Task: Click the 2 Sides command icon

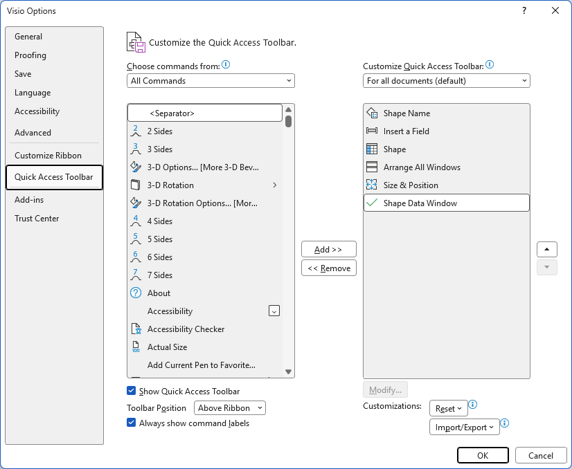Action: tap(136, 131)
